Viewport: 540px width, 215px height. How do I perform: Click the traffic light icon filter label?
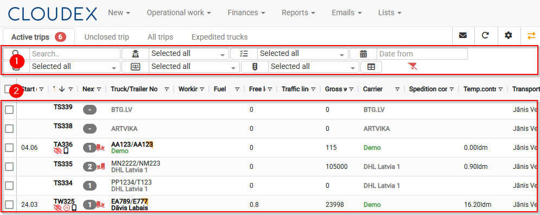(x=255, y=67)
